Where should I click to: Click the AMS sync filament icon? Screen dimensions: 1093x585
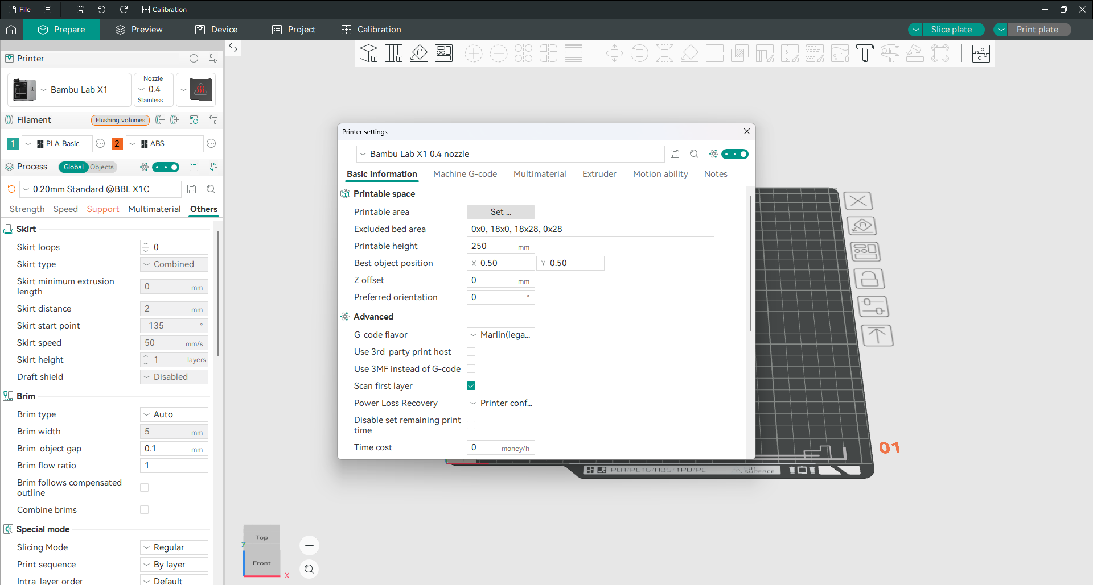[x=194, y=120]
